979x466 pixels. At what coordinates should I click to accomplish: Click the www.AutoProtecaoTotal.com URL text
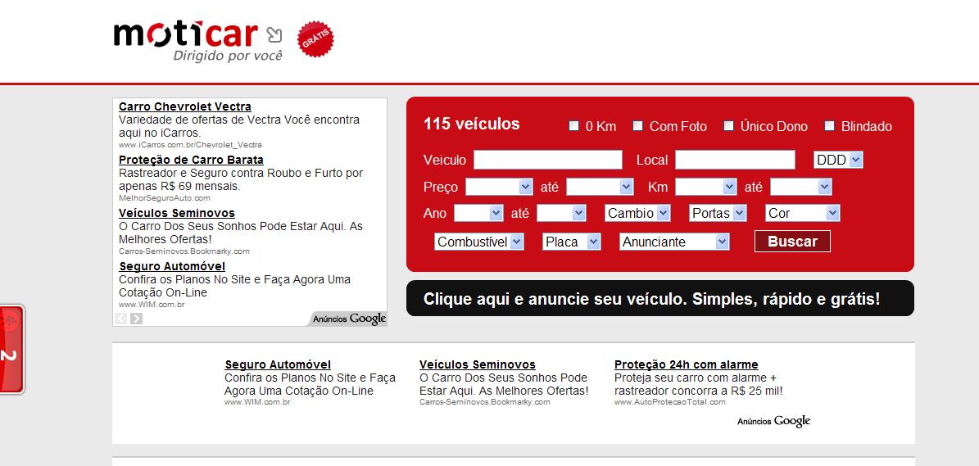670,402
